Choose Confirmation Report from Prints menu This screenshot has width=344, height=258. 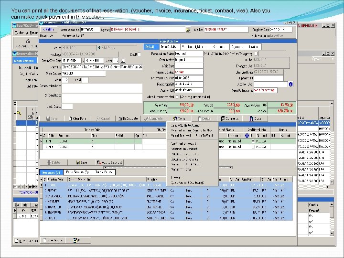[183, 143]
